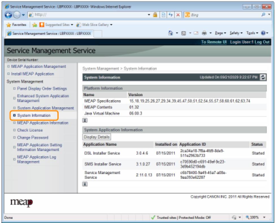Viewport: 275px width, 223px height.
Task: Click Java Virtual Machine version 06.00.3
Action: (136, 113)
